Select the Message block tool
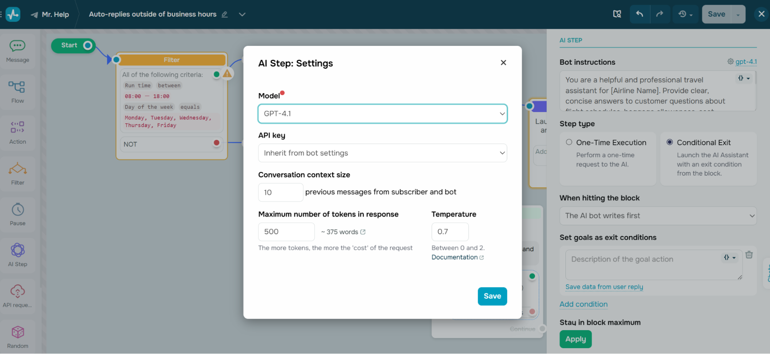770x354 pixels. (17, 51)
